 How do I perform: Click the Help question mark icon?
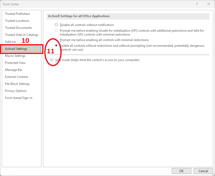point(197,4)
